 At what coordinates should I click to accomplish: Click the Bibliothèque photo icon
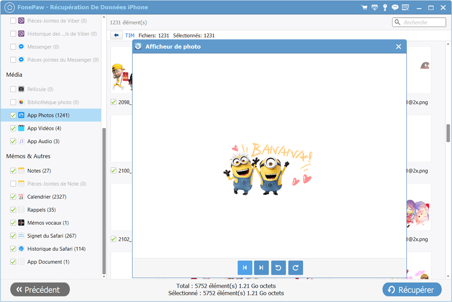coord(21,102)
